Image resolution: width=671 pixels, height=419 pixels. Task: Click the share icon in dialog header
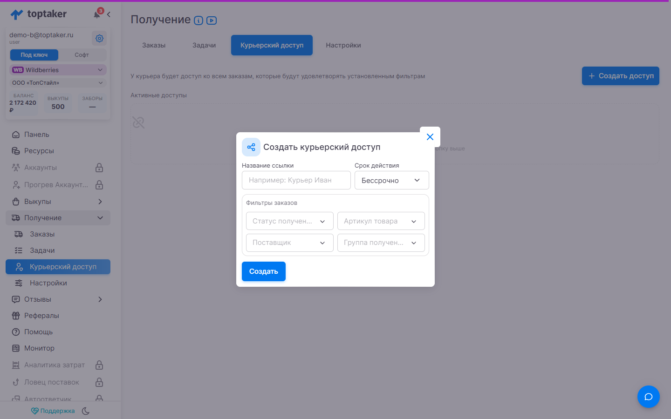click(251, 147)
